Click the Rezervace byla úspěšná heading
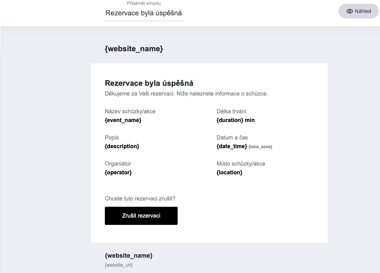This screenshot has height=273, width=380. (149, 83)
